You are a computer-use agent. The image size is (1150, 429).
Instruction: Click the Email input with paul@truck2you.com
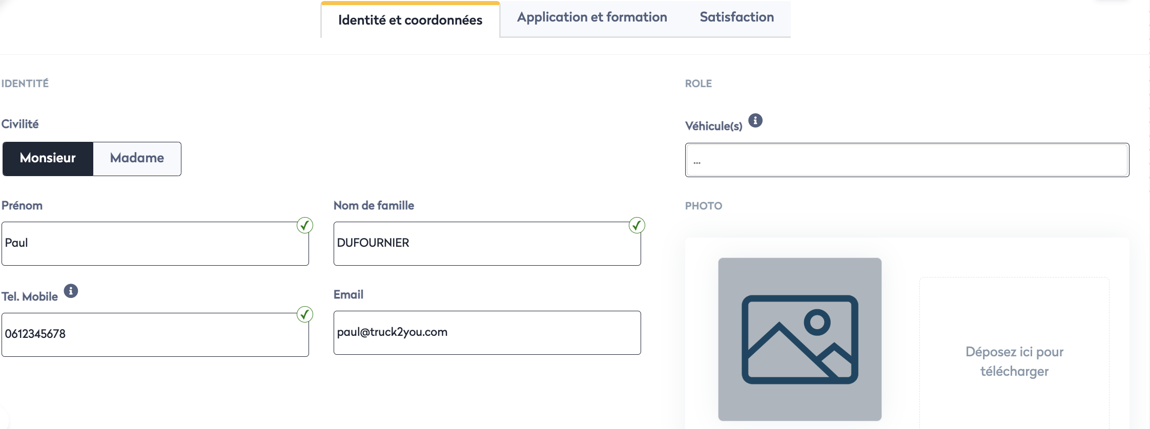[487, 332]
